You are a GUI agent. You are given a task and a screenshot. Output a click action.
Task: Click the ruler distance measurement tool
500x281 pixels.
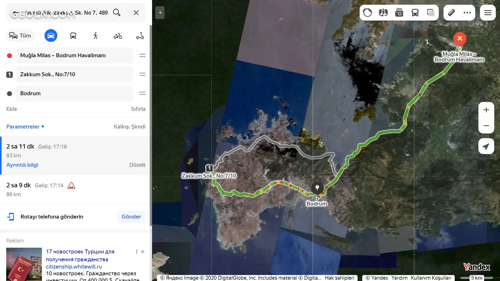point(451,13)
